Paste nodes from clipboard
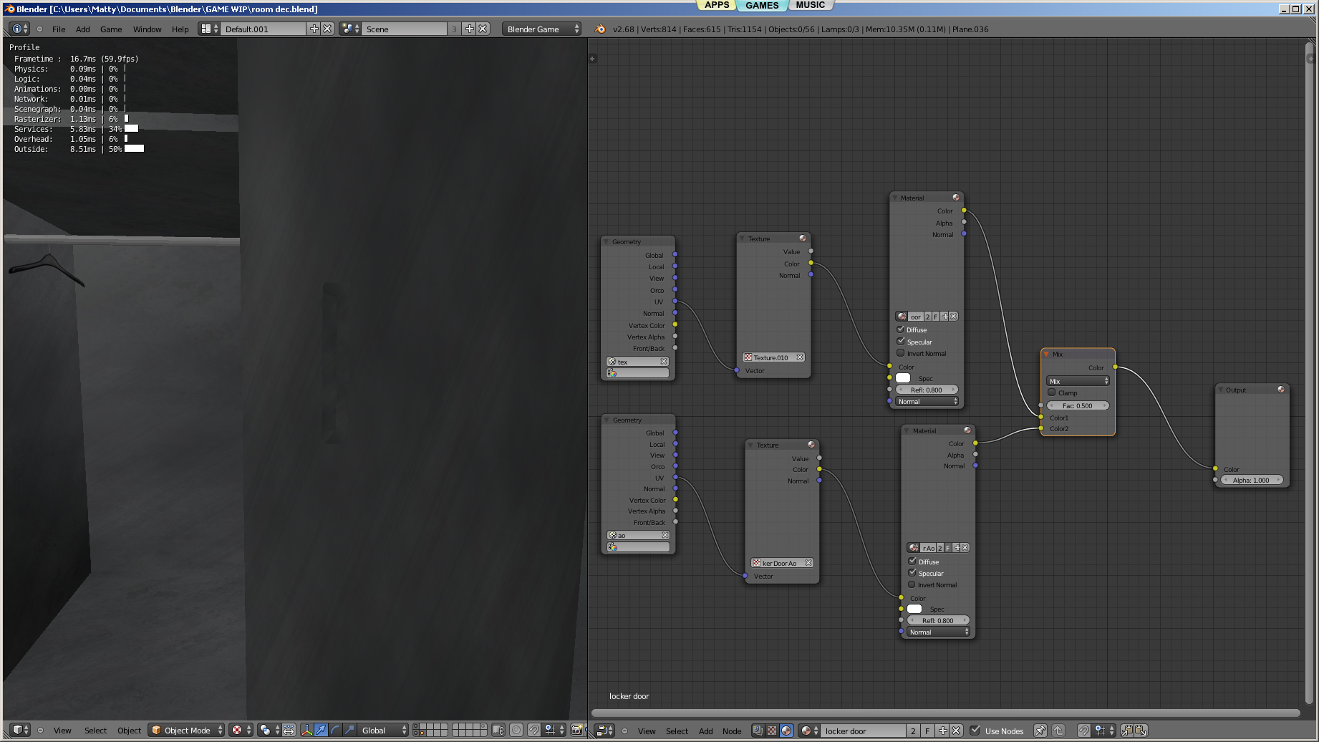 [x=1141, y=731]
